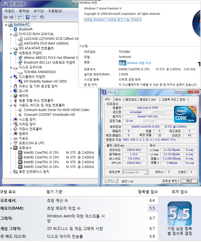
Task: Click the 확인 button in CPU-Z
Action: tap(189, 181)
